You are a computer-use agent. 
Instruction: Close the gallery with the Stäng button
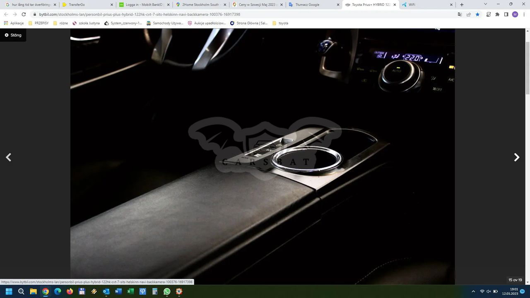tap(13, 35)
